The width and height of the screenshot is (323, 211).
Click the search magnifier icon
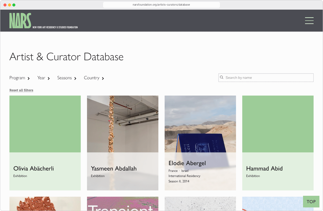pyautogui.click(x=222, y=77)
